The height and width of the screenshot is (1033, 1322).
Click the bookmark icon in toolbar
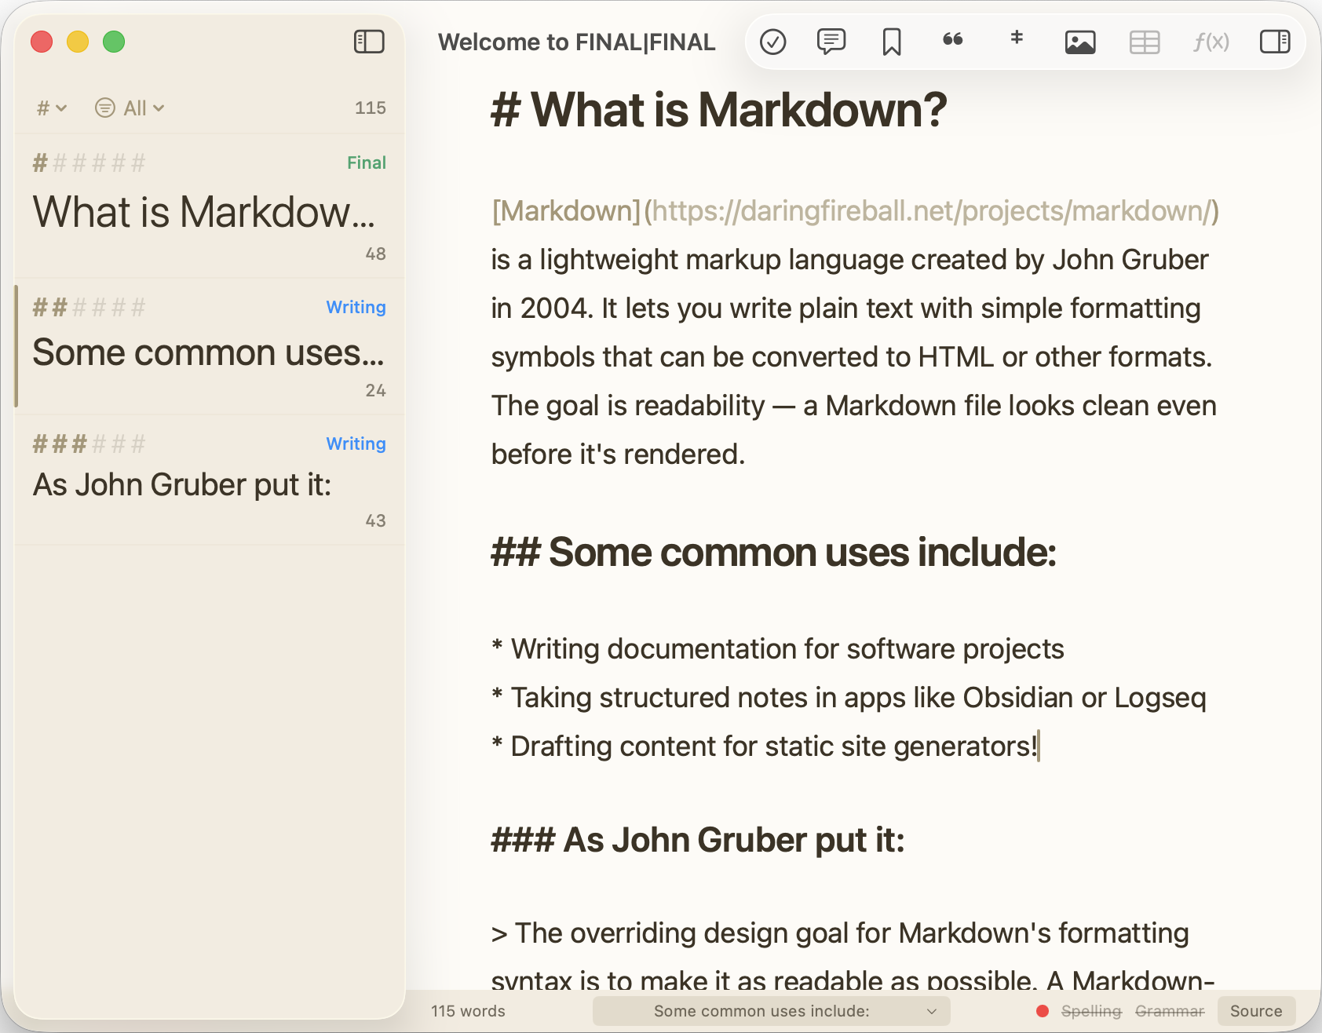pos(892,42)
